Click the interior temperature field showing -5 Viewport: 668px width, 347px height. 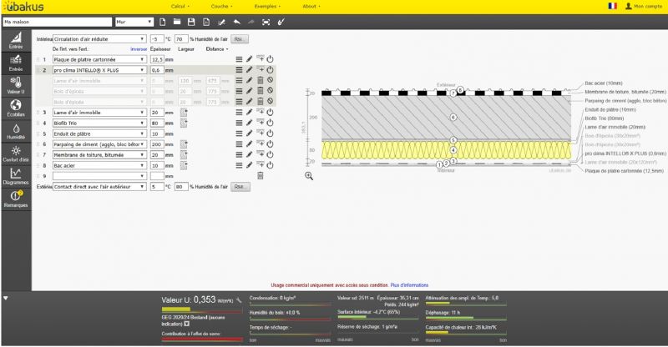pos(157,38)
